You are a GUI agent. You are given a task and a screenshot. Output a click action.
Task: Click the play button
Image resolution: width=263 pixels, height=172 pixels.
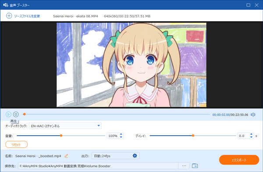pyautogui.click(x=8, y=114)
